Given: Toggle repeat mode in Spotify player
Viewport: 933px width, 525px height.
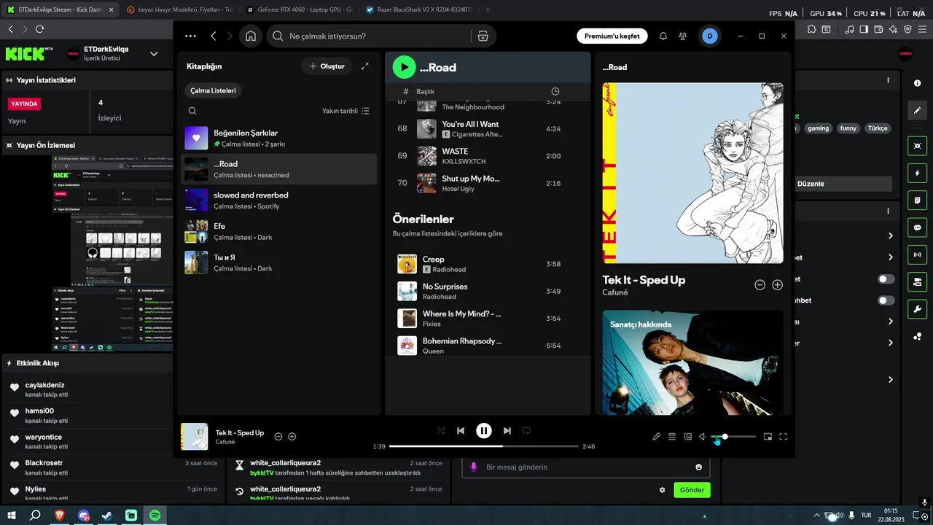Looking at the screenshot, I should (x=527, y=431).
